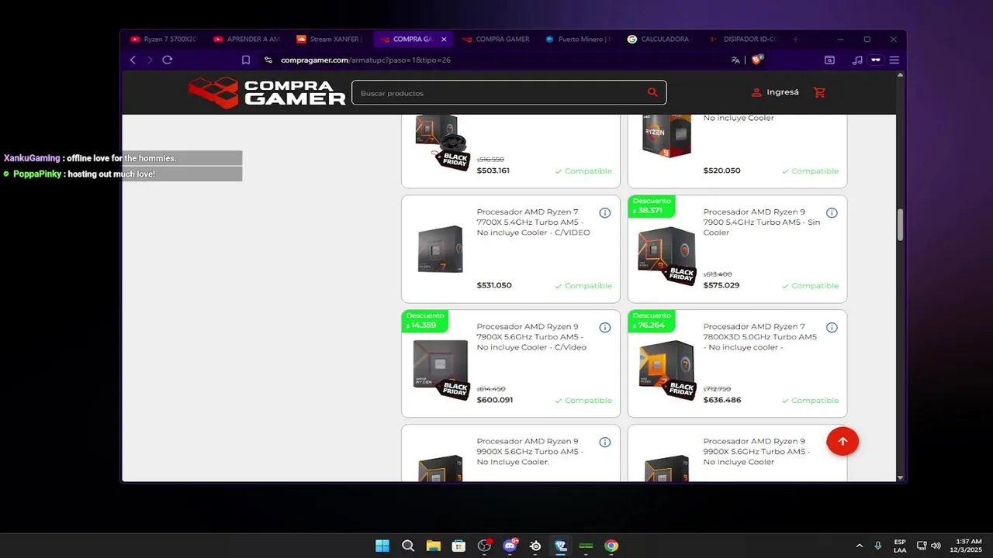Click the browser back arrow
The height and width of the screenshot is (558, 993).
(x=133, y=60)
